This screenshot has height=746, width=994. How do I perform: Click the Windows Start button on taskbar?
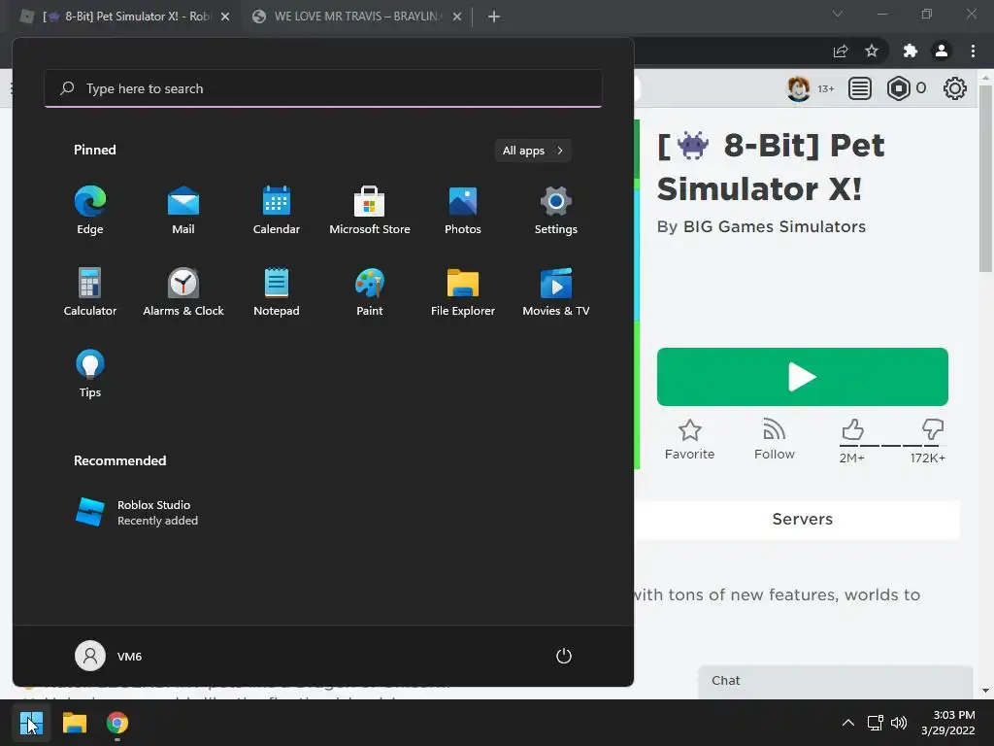pyautogui.click(x=31, y=723)
